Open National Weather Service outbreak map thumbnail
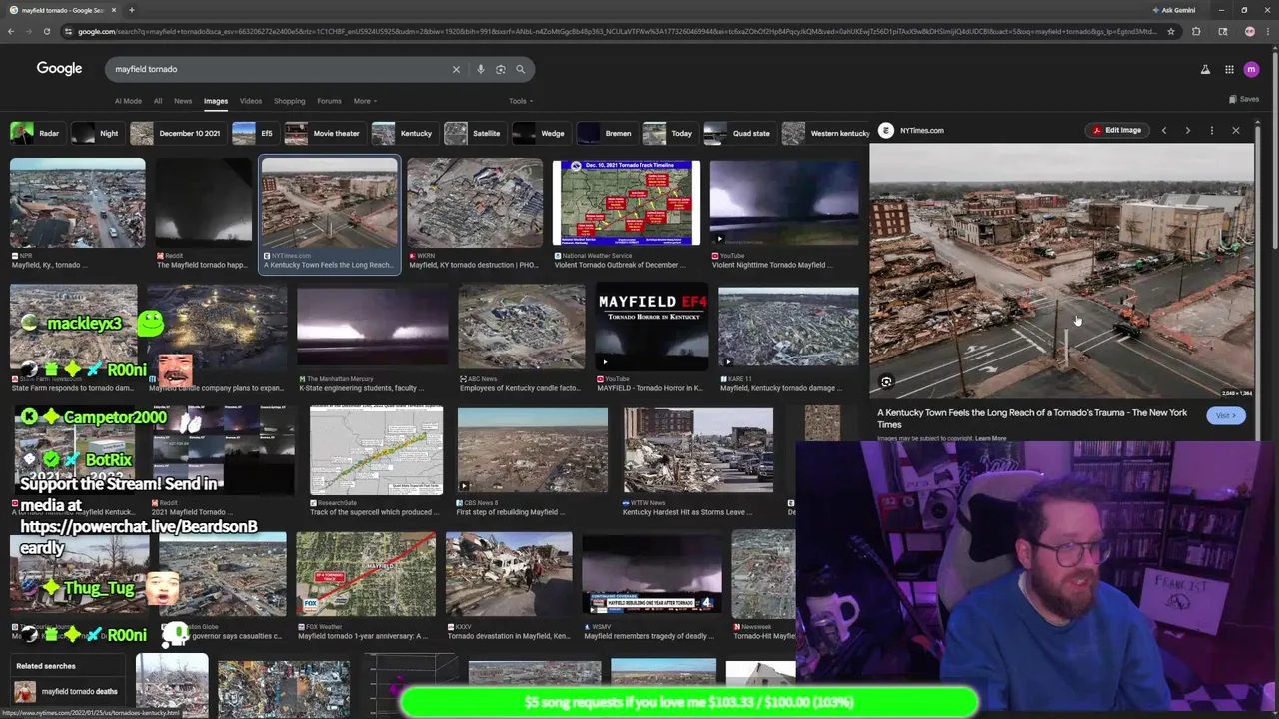 [627, 203]
